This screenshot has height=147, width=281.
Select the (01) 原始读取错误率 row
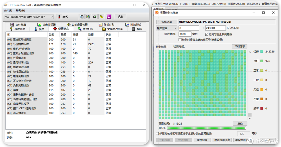(x=63, y=39)
